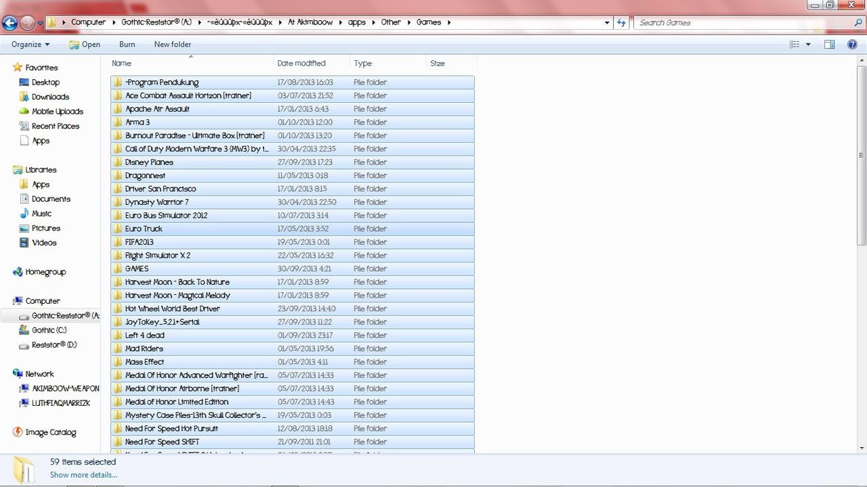Select the Arma 3 folder
The image size is (867, 487).
pos(292,122)
